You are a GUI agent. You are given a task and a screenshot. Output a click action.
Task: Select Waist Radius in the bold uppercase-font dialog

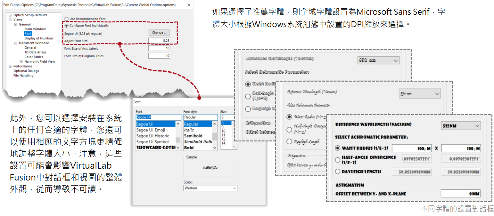tap(337, 148)
